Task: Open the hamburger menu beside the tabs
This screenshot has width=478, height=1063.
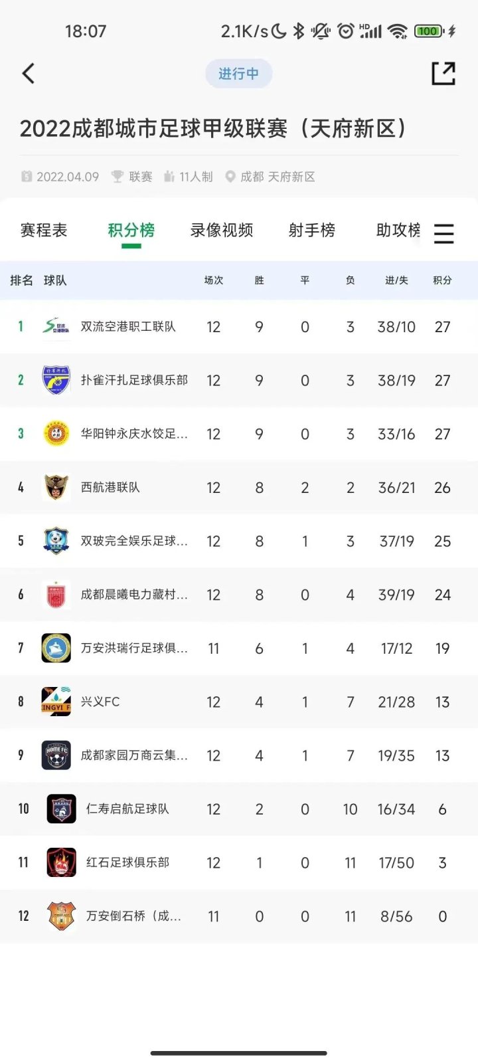Action: [443, 233]
